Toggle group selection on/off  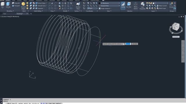[175, 8]
